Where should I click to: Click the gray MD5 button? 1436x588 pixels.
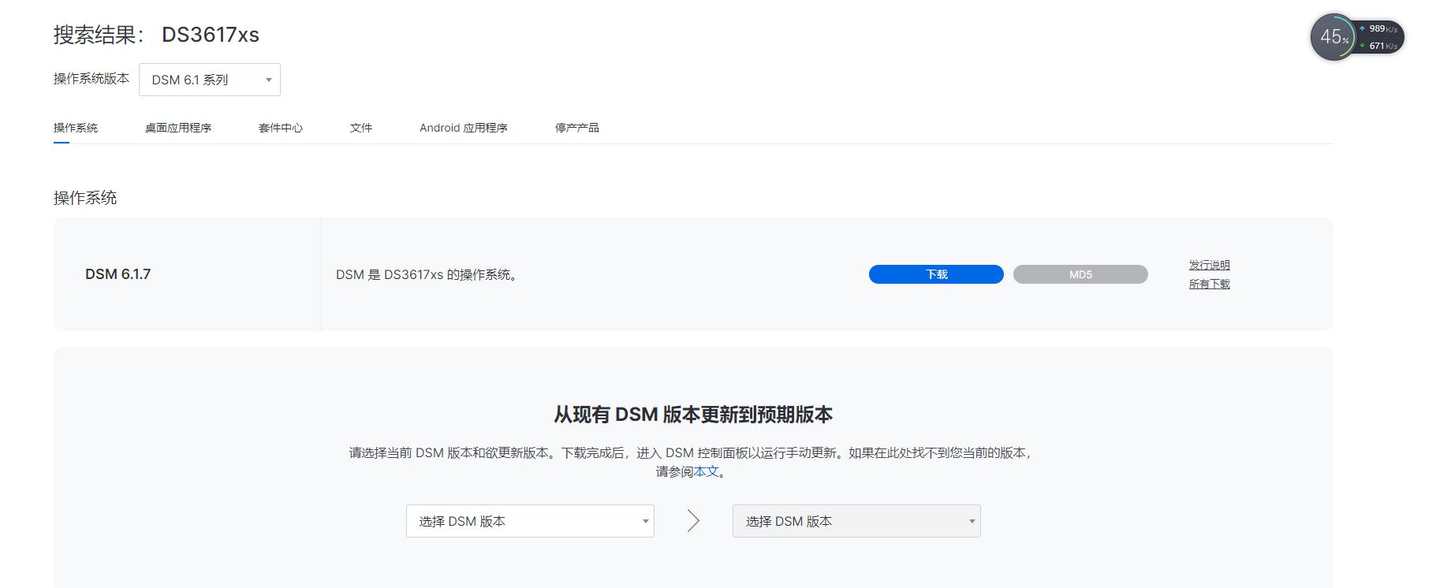tap(1080, 274)
